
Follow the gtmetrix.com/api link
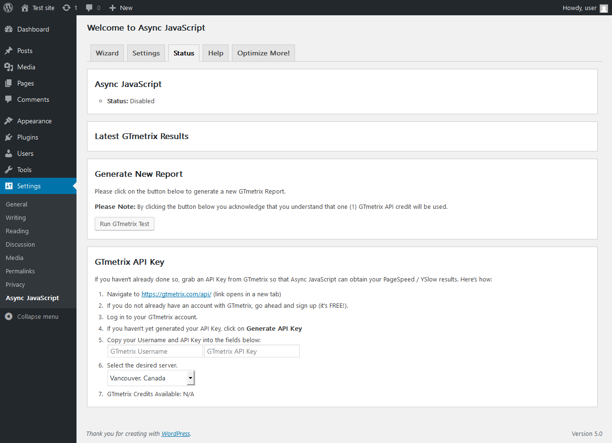(x=176, y=294)
